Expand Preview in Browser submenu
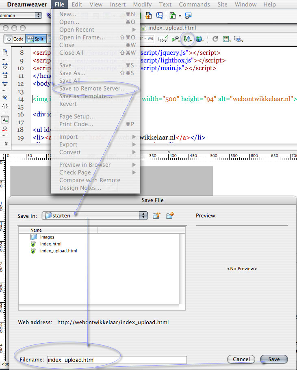297x370 pixels. pyautogui.click(x=95, y=165)
